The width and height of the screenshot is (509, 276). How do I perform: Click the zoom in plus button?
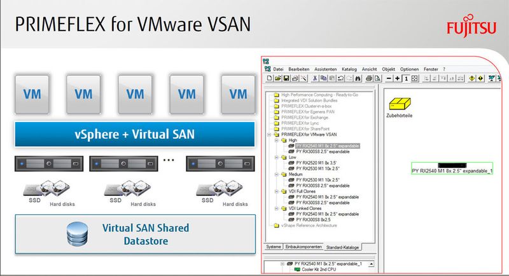point(397,78)
